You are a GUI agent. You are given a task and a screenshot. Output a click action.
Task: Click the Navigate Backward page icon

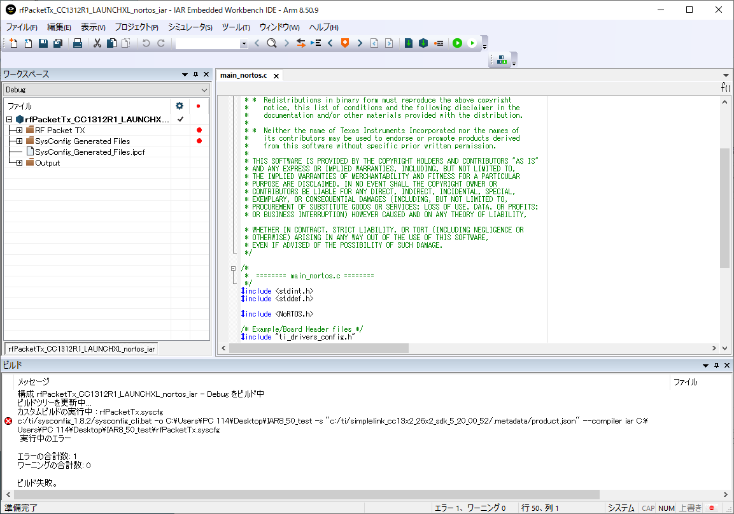click(x=374, y=43)
